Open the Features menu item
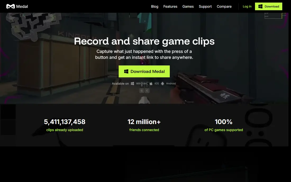291x182 pixels. (x=170, y=7)
